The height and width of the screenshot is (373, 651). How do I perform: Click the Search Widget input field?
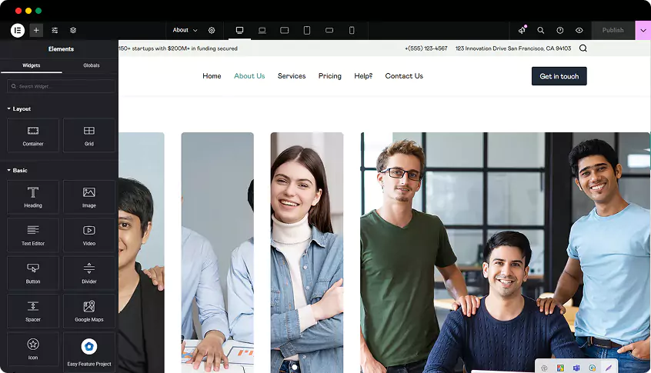click(60, 86)
